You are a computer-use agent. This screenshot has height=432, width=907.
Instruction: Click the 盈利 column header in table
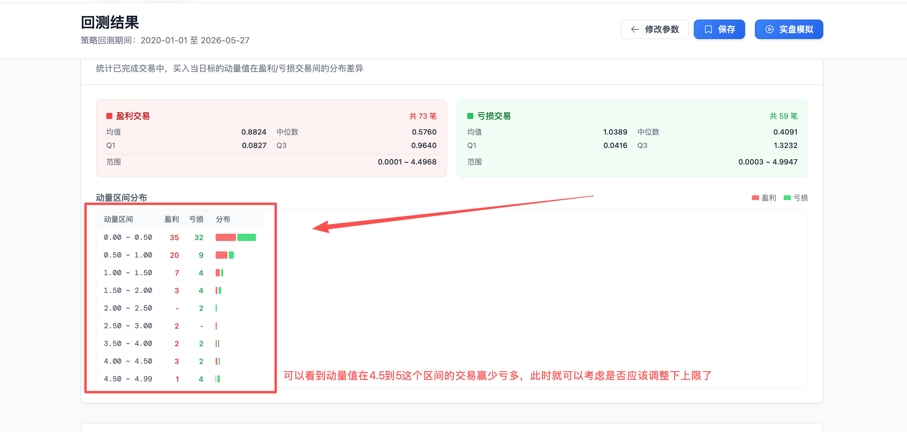(171, 219)
